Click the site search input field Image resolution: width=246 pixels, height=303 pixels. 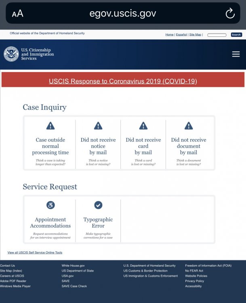[x=217, y=35]
